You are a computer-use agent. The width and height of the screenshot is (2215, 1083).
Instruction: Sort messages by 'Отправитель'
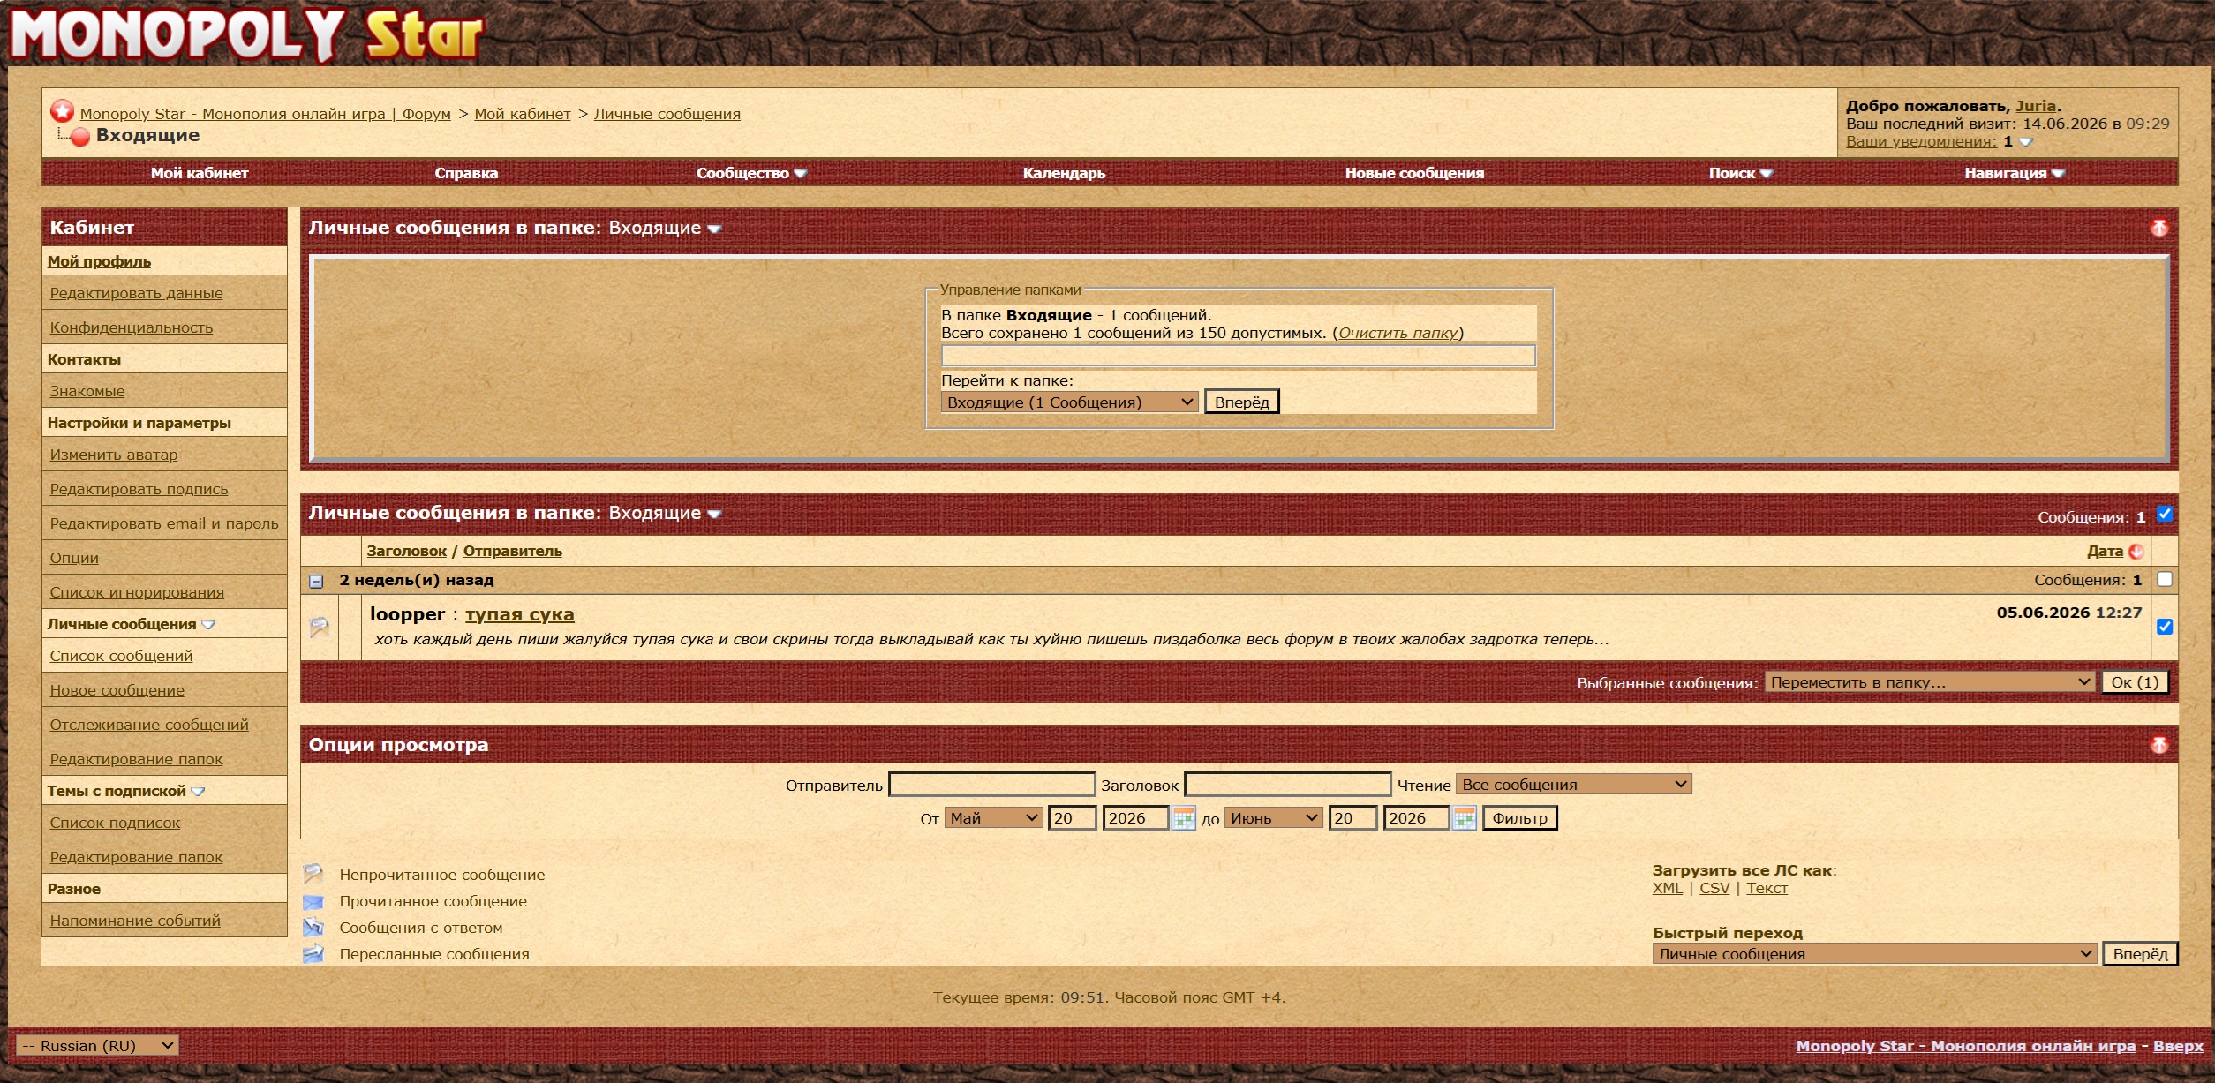click(513, 551)
